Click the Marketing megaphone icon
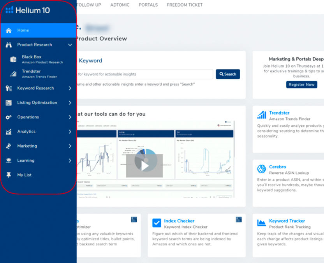 9,146
